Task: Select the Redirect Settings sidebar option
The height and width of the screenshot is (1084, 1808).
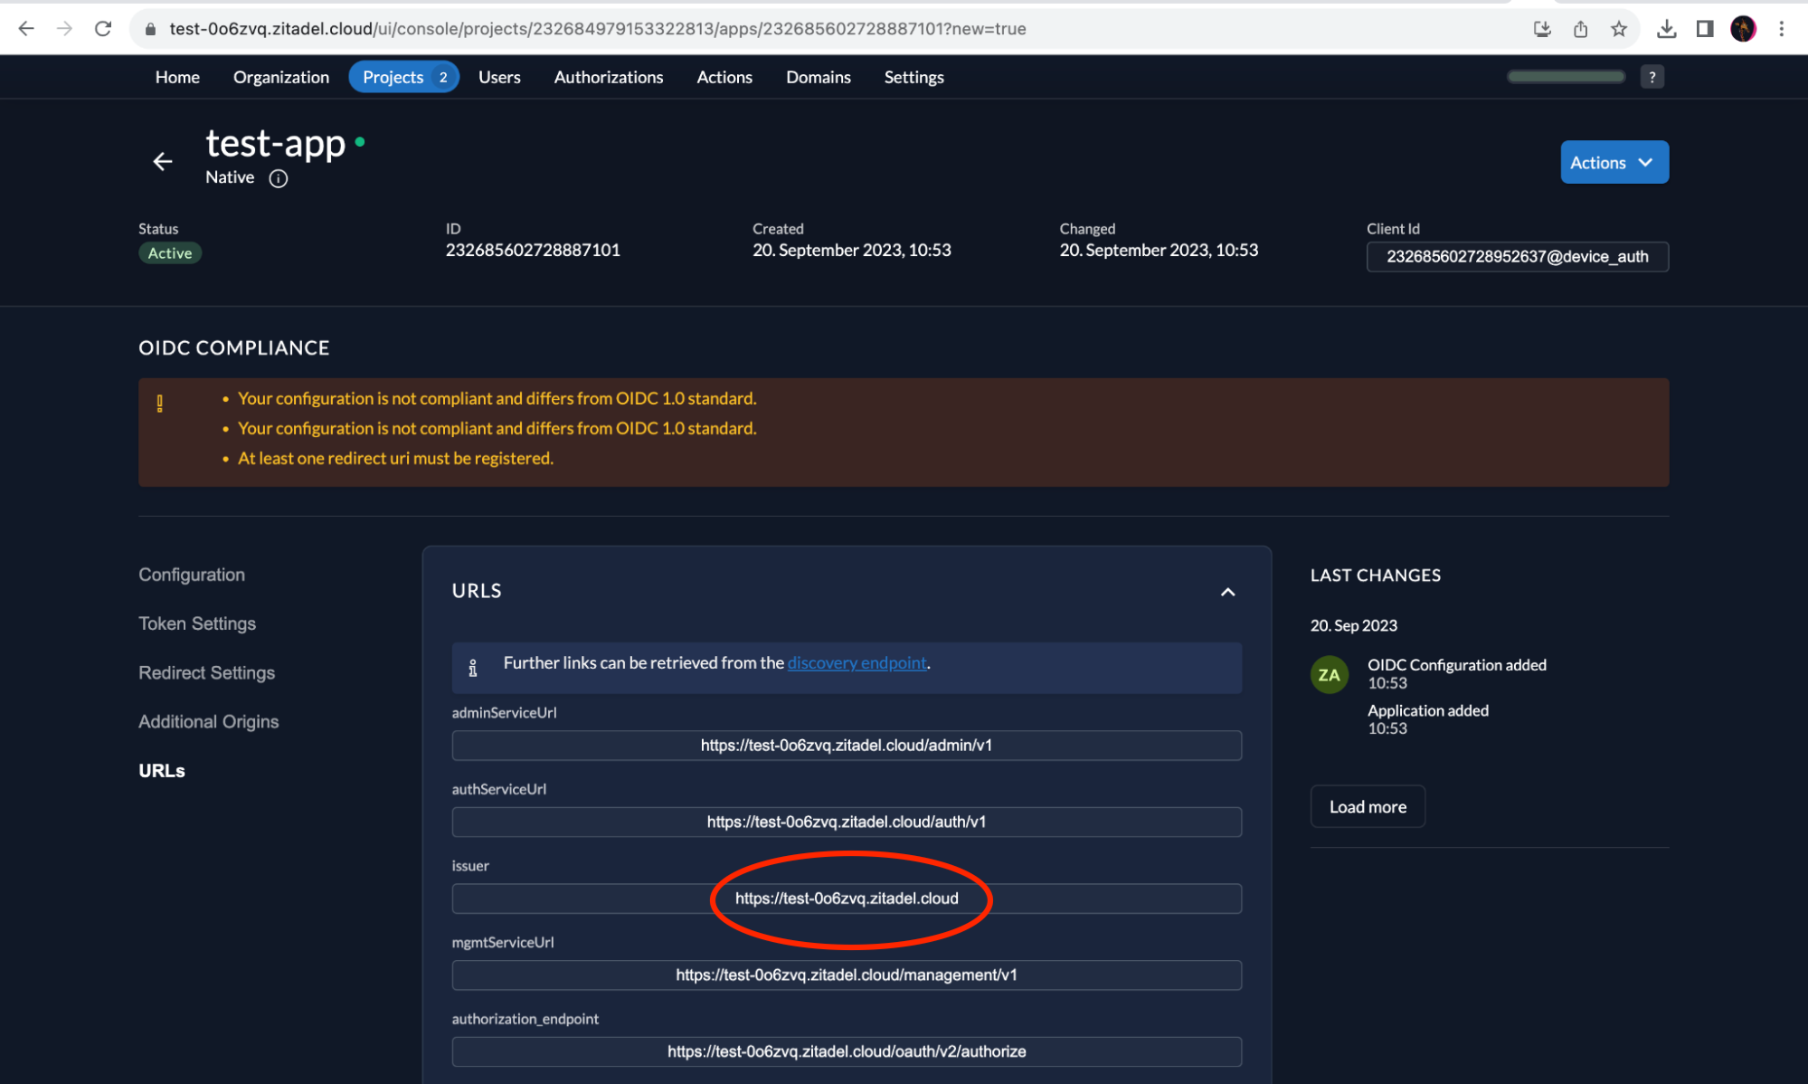Action: click(x=206, y=672)
